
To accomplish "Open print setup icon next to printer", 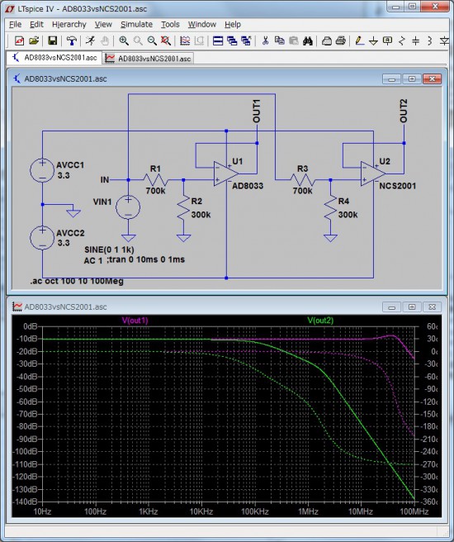I will 327,41.
